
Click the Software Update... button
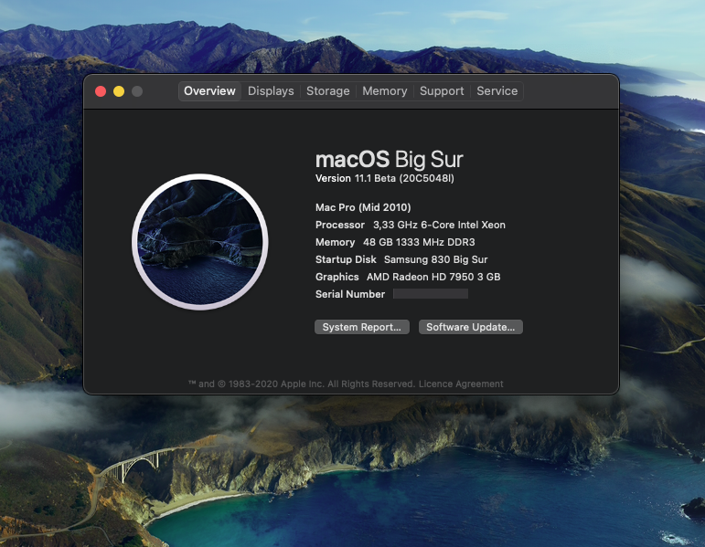pos(471,327)
